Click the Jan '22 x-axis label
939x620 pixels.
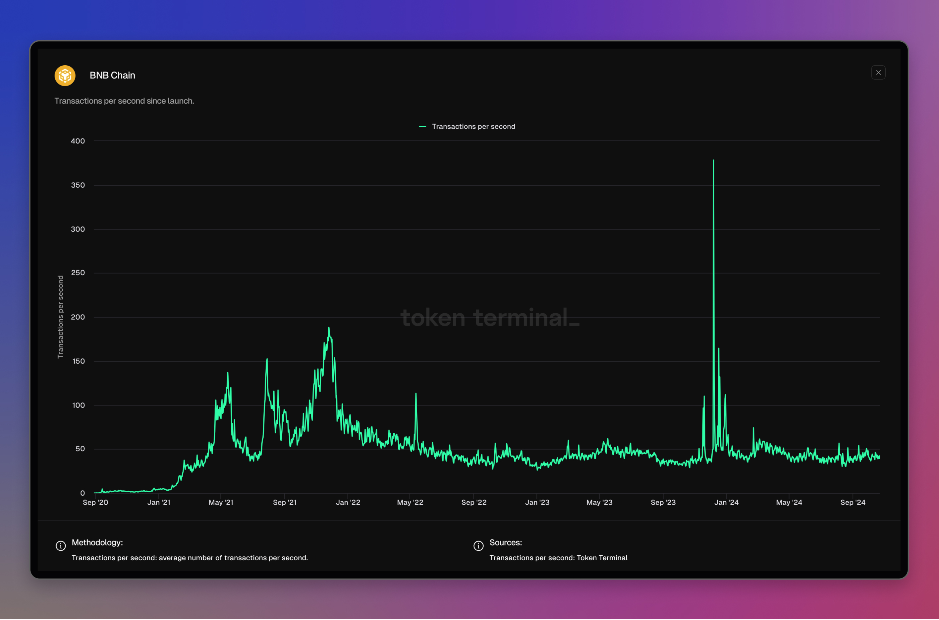tap(348, 503)
